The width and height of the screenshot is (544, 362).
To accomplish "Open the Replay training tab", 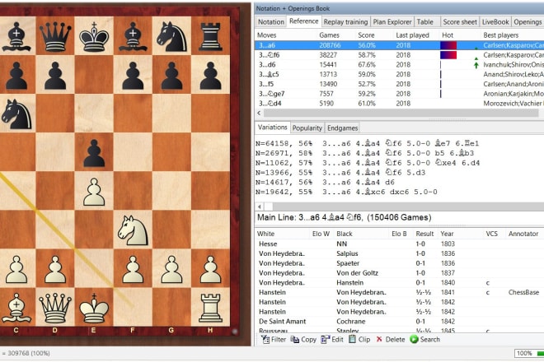I will (x=345, y=22).
